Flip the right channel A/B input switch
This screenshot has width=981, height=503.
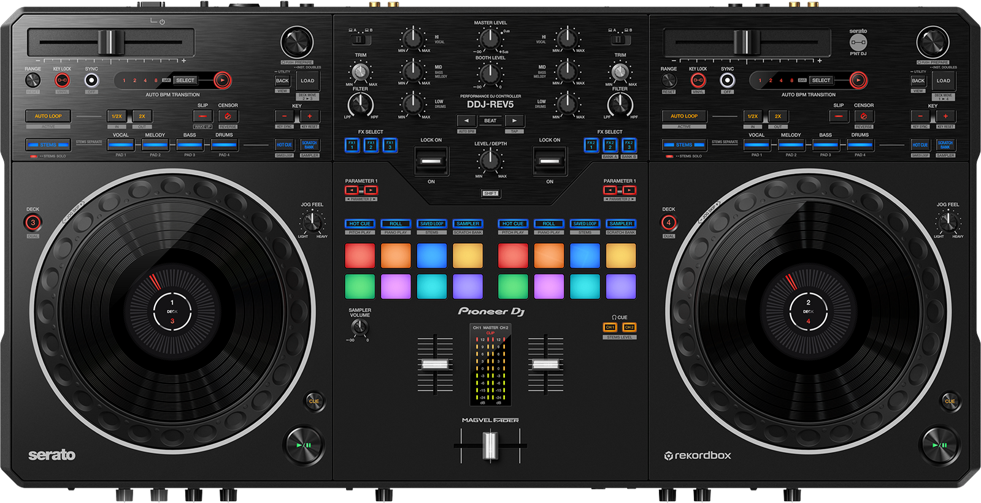point(620,40)
